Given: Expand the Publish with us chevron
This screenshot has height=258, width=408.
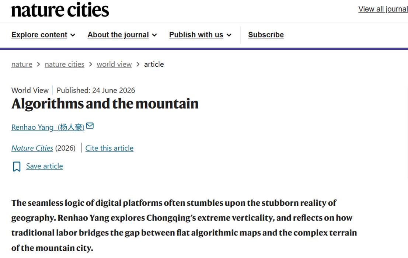Looking at the screenshot, I should coord(229,35).
